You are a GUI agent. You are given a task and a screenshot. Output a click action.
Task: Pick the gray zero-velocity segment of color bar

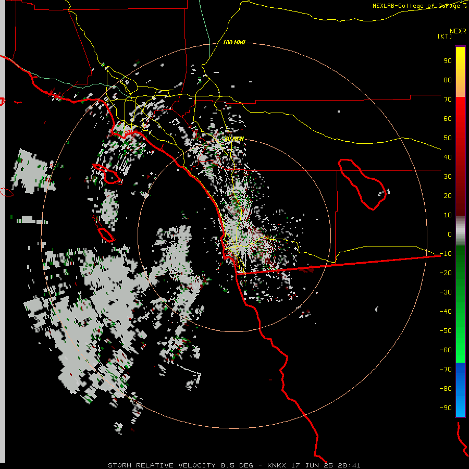coord(460,231)
